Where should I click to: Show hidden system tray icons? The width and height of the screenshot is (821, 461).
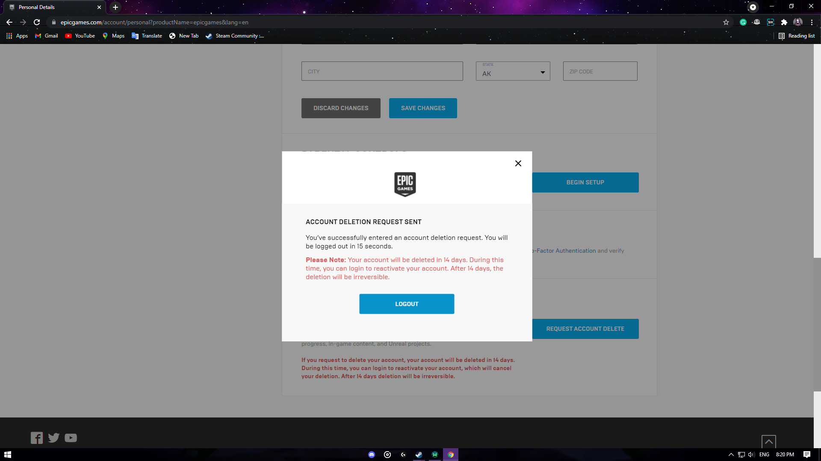click(x=731, y=455)
